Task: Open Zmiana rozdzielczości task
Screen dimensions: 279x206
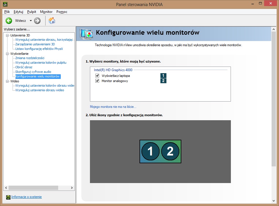Action: (x=30, y=58)
